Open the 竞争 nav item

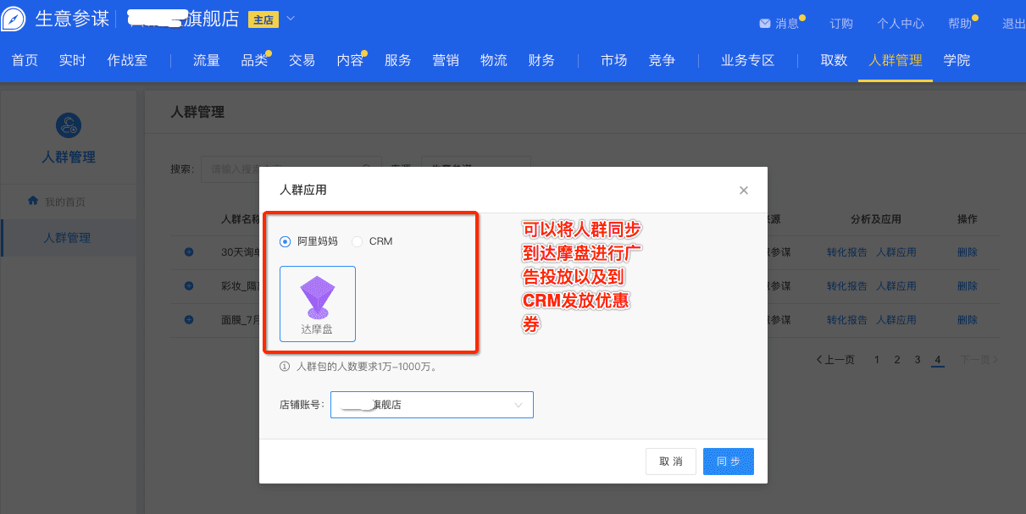tap(662, 60)
